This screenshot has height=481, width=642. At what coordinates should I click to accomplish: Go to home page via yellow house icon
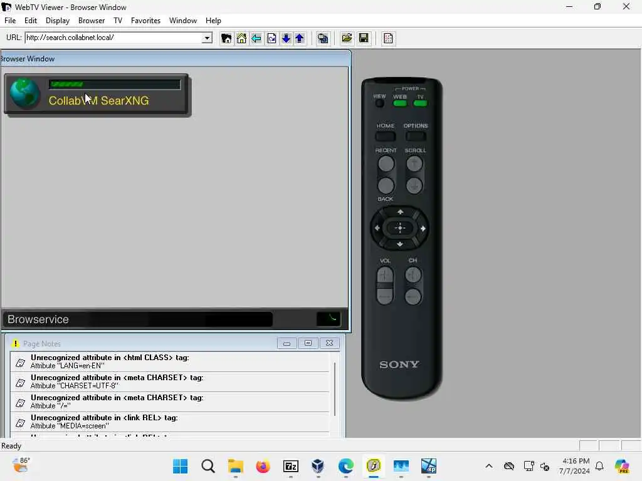241,38
